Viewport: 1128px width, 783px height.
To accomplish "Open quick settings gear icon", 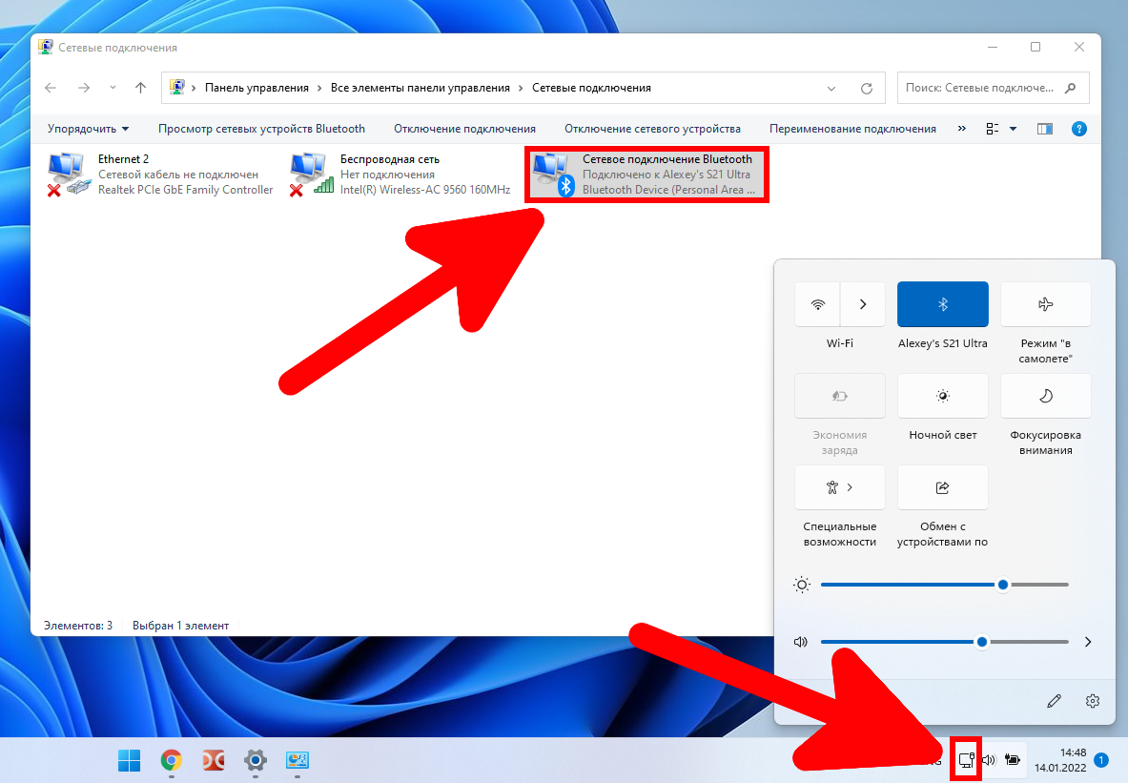I will point(1093,701).
